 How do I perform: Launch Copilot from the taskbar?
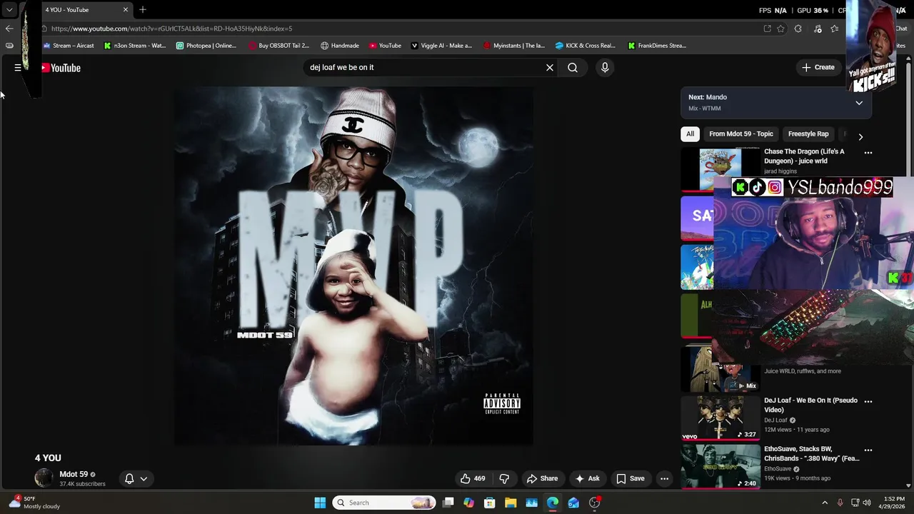coord(468,503)
